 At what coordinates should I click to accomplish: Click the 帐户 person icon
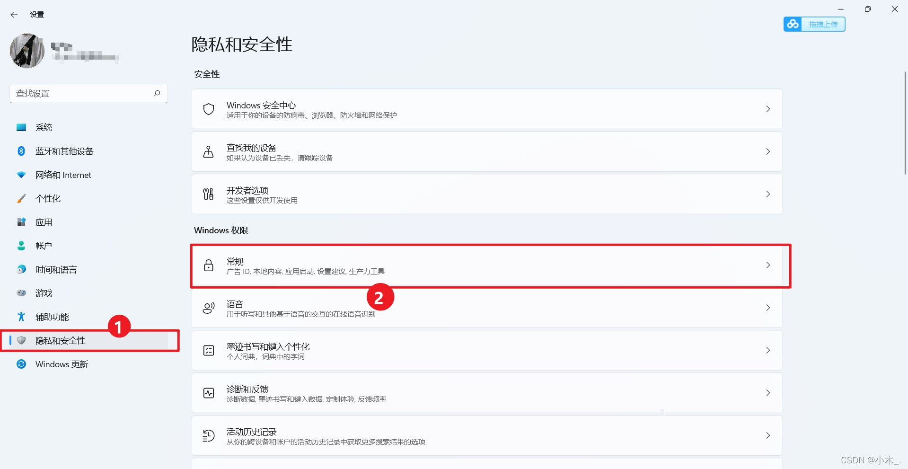[21, 246]
